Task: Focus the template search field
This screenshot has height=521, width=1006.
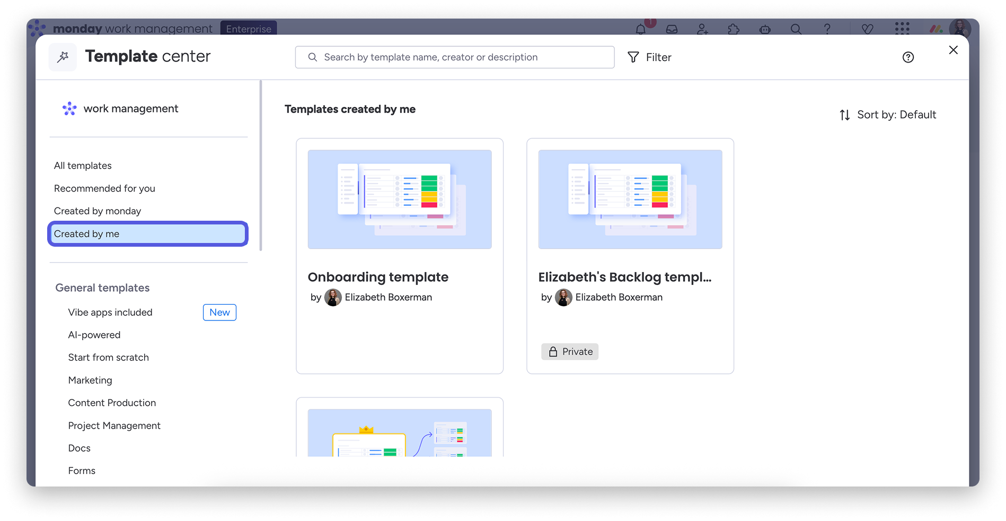Action: (454, 57)
